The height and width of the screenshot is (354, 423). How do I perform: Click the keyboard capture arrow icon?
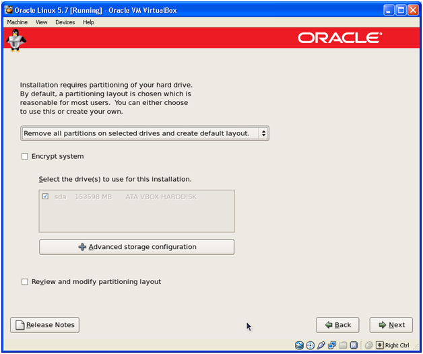click(380, 345)
